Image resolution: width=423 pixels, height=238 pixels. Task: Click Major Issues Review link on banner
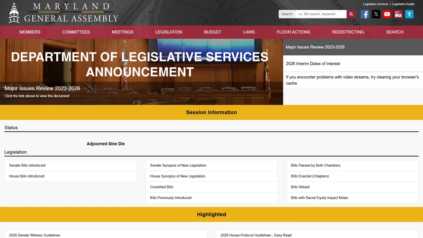[42, 88]
